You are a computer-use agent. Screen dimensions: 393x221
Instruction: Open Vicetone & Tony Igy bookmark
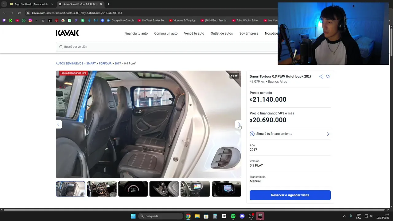(x=183, y=21)
